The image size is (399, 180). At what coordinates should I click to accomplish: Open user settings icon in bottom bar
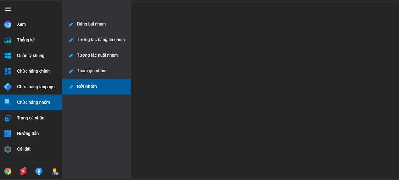pos(55,171)
